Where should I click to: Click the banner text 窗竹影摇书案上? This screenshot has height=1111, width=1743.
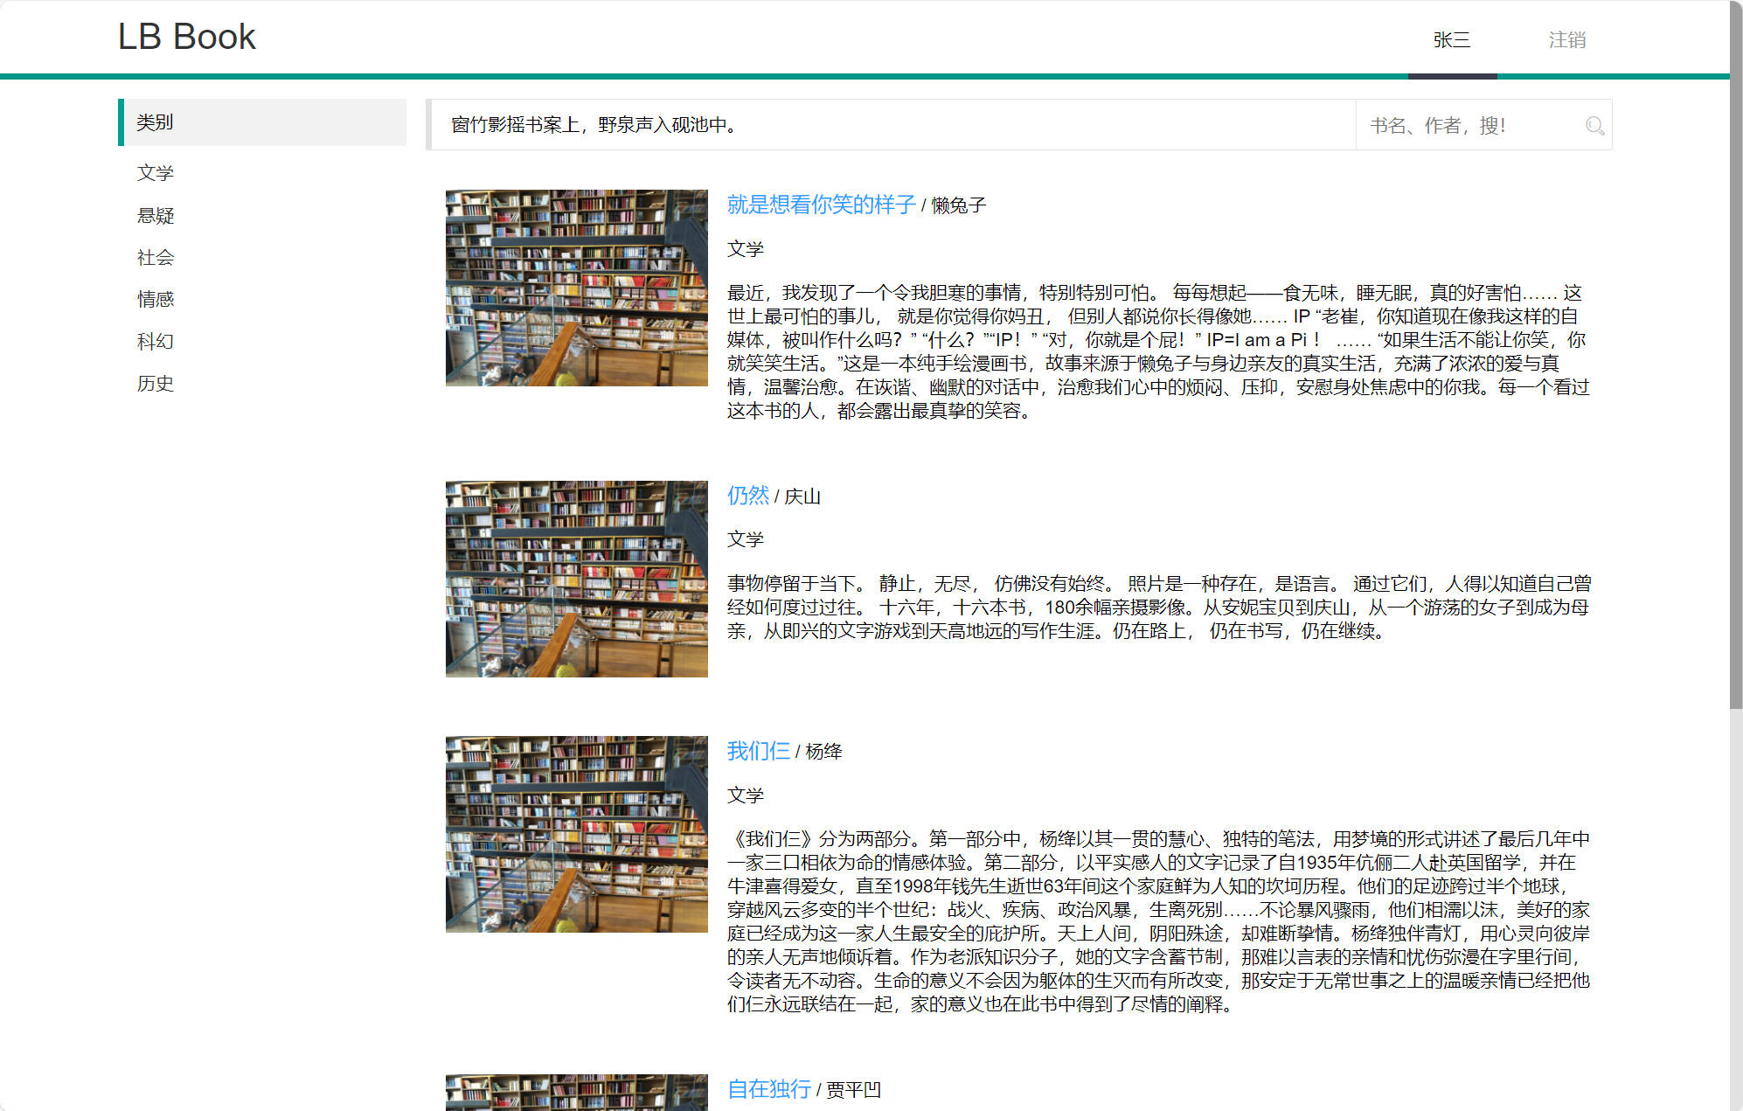click(591, 125)
